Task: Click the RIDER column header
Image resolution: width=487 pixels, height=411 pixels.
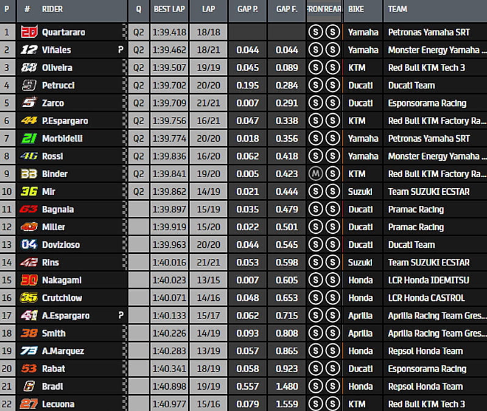Action: coord(52,9)
